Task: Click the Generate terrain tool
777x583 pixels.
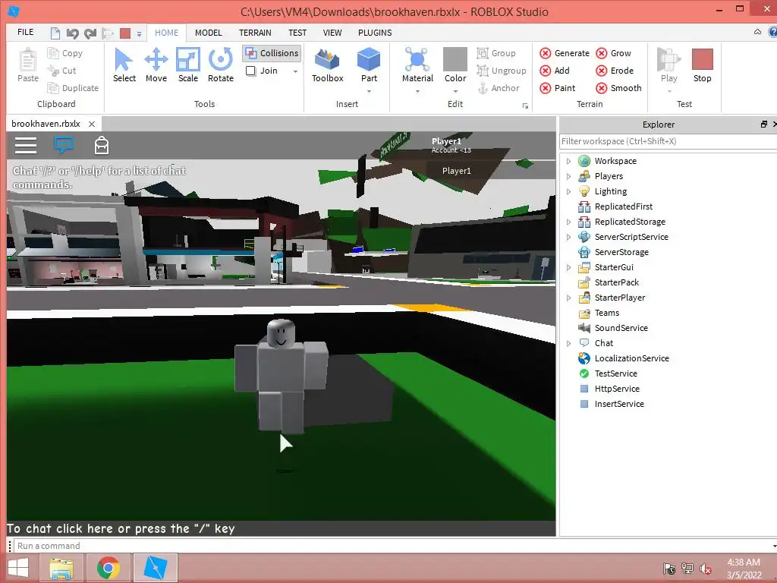Action: [x=565, y=53]
